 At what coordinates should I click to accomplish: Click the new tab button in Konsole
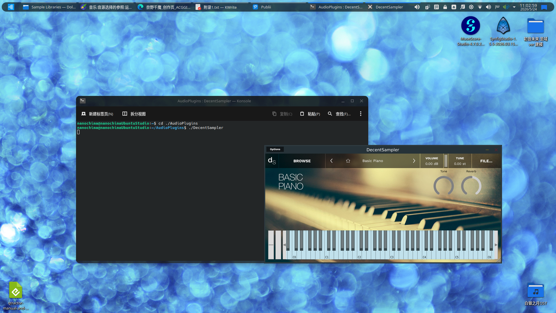tap(97, 114)
